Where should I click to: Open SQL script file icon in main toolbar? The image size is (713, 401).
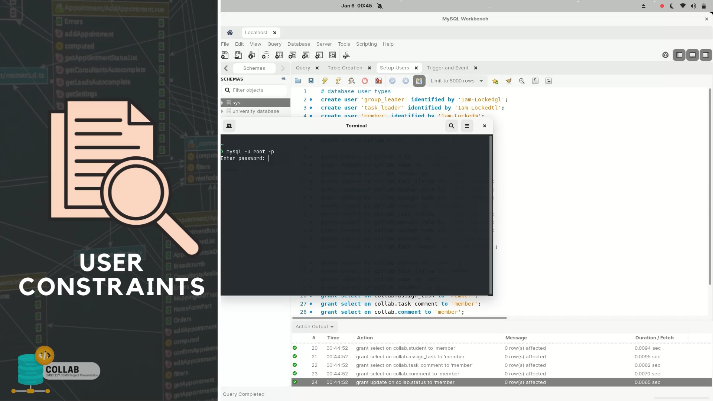[x=238, y=55]
